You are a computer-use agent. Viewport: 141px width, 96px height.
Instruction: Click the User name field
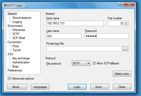(x=64, y=36)
